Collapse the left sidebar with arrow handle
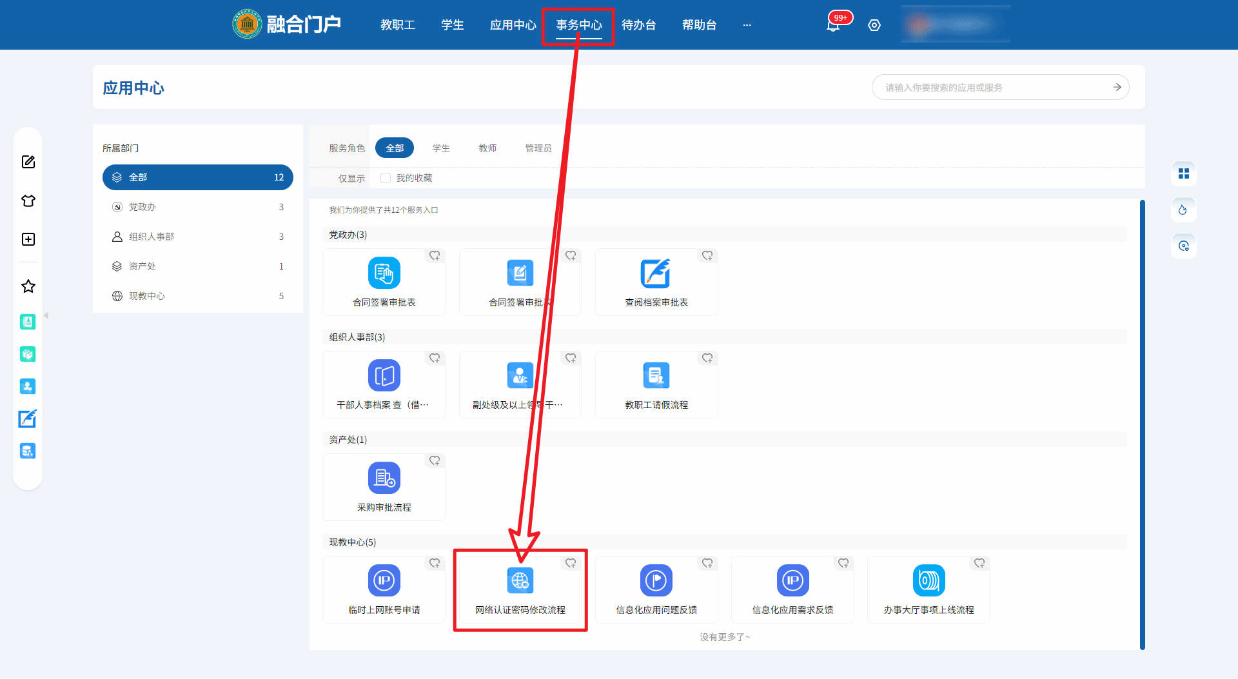Viewport: 1238px width, 679px height. coord(46,315)
